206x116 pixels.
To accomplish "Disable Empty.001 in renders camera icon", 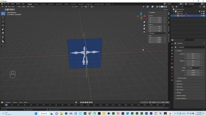I will click(204, 16).
